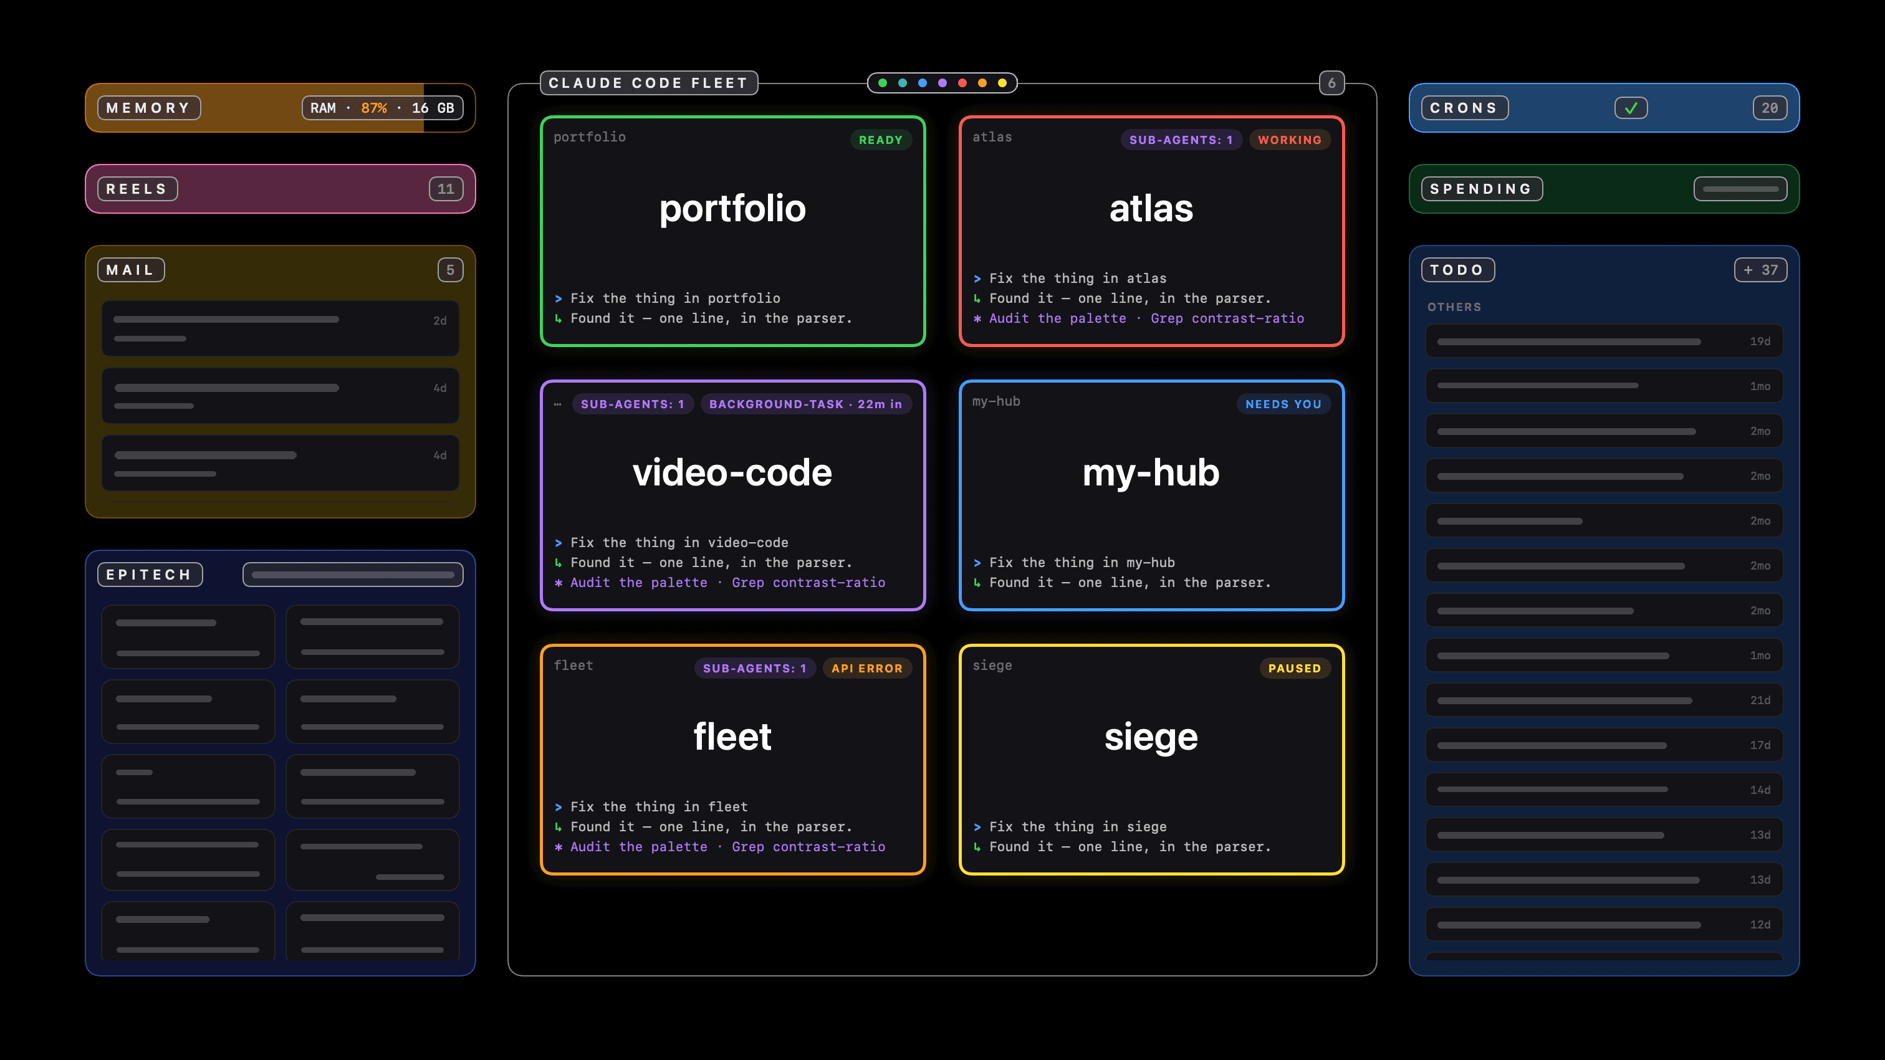Open the MEMORY panel label
The height and width of the screenshot is (1060, 1885).
pyautogui.click(x=148, y=108)
